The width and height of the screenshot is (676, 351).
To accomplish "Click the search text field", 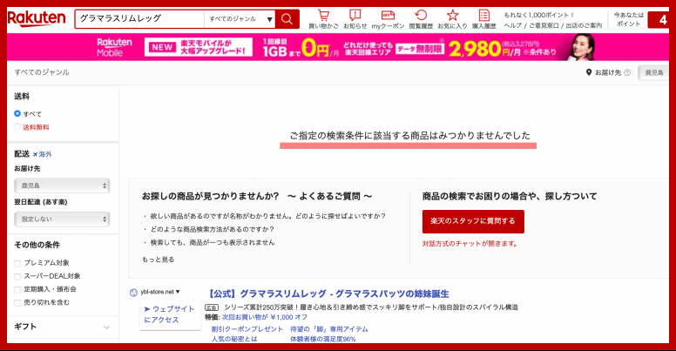I will 139,18.
